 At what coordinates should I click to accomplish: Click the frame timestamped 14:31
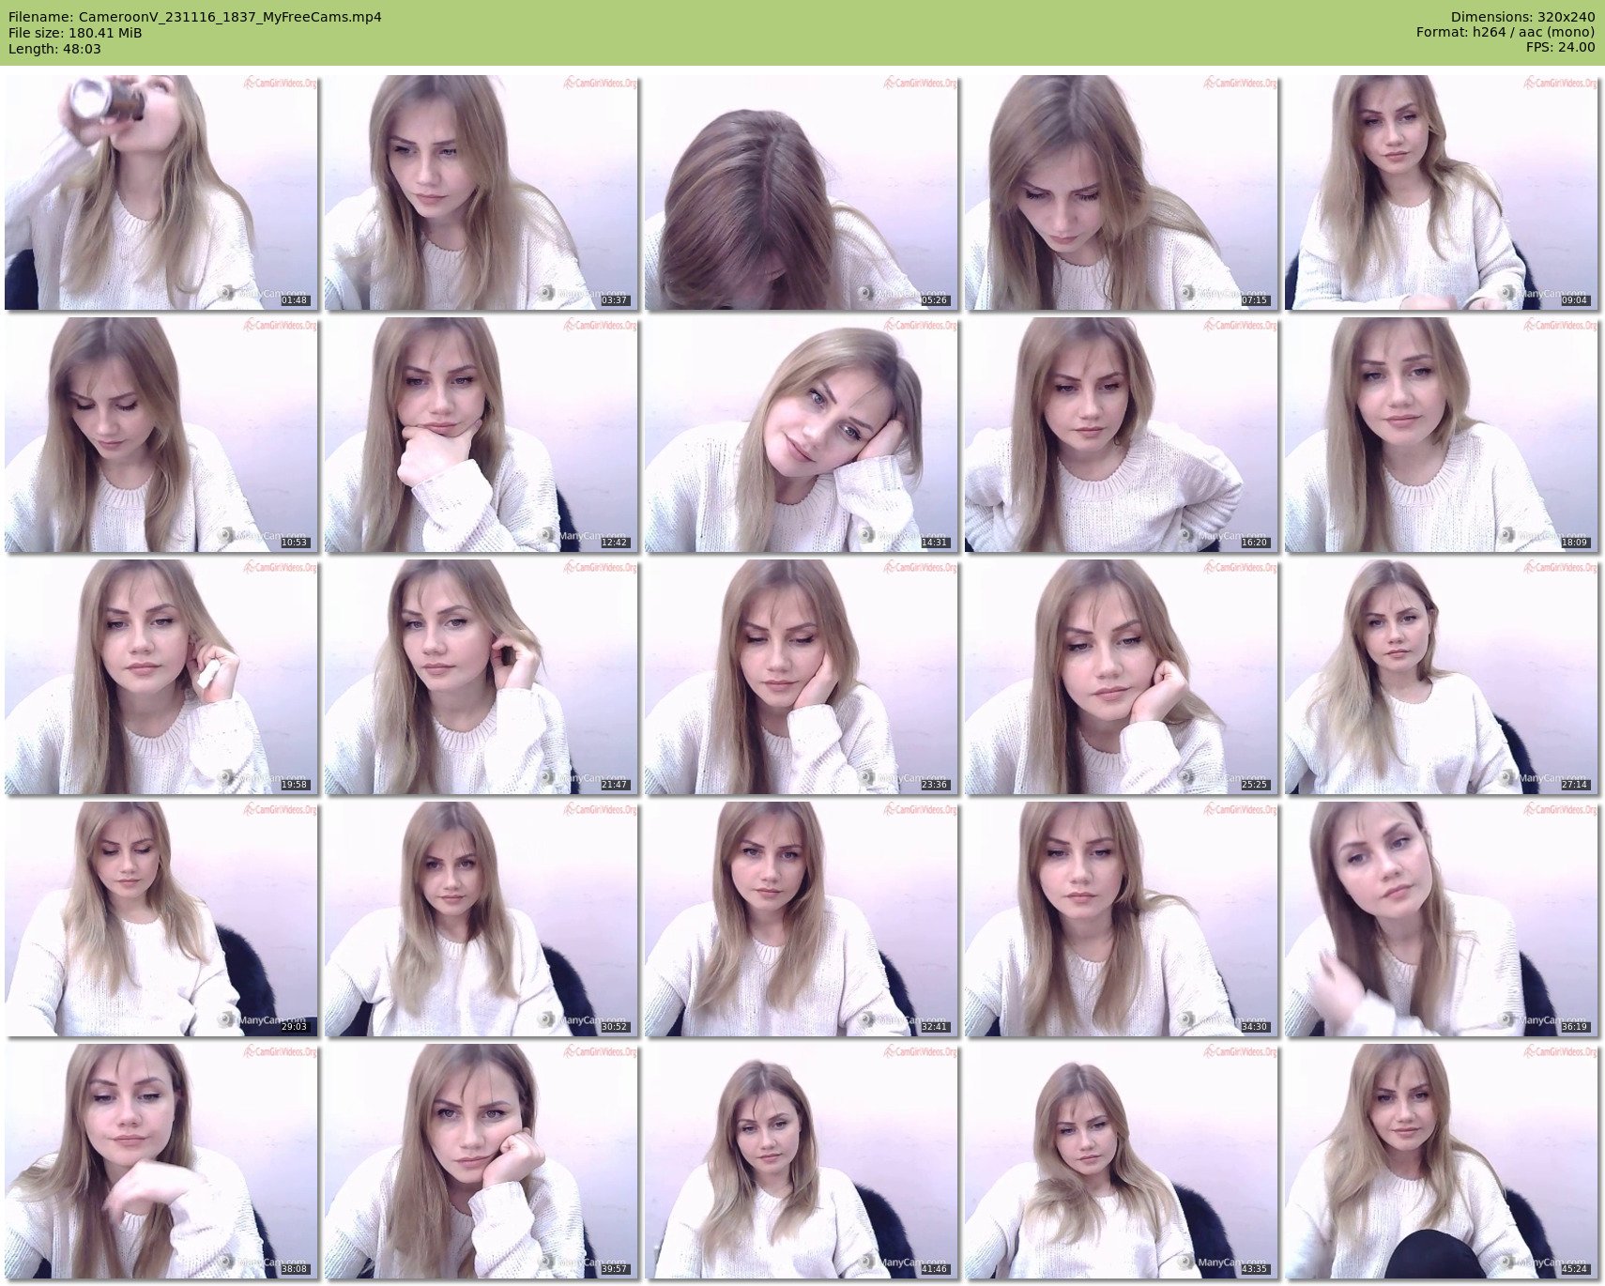pos(801,435)
